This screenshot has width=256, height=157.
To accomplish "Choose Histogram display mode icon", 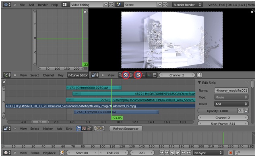I will click(x=155, y=75).
